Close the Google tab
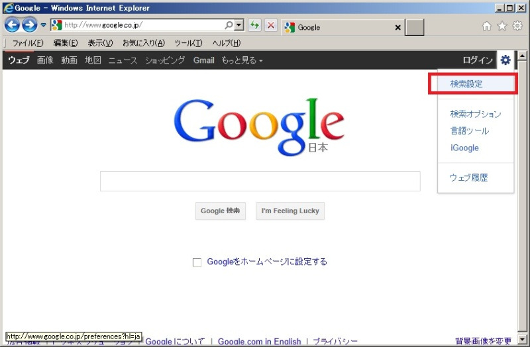 click(398, 28)
